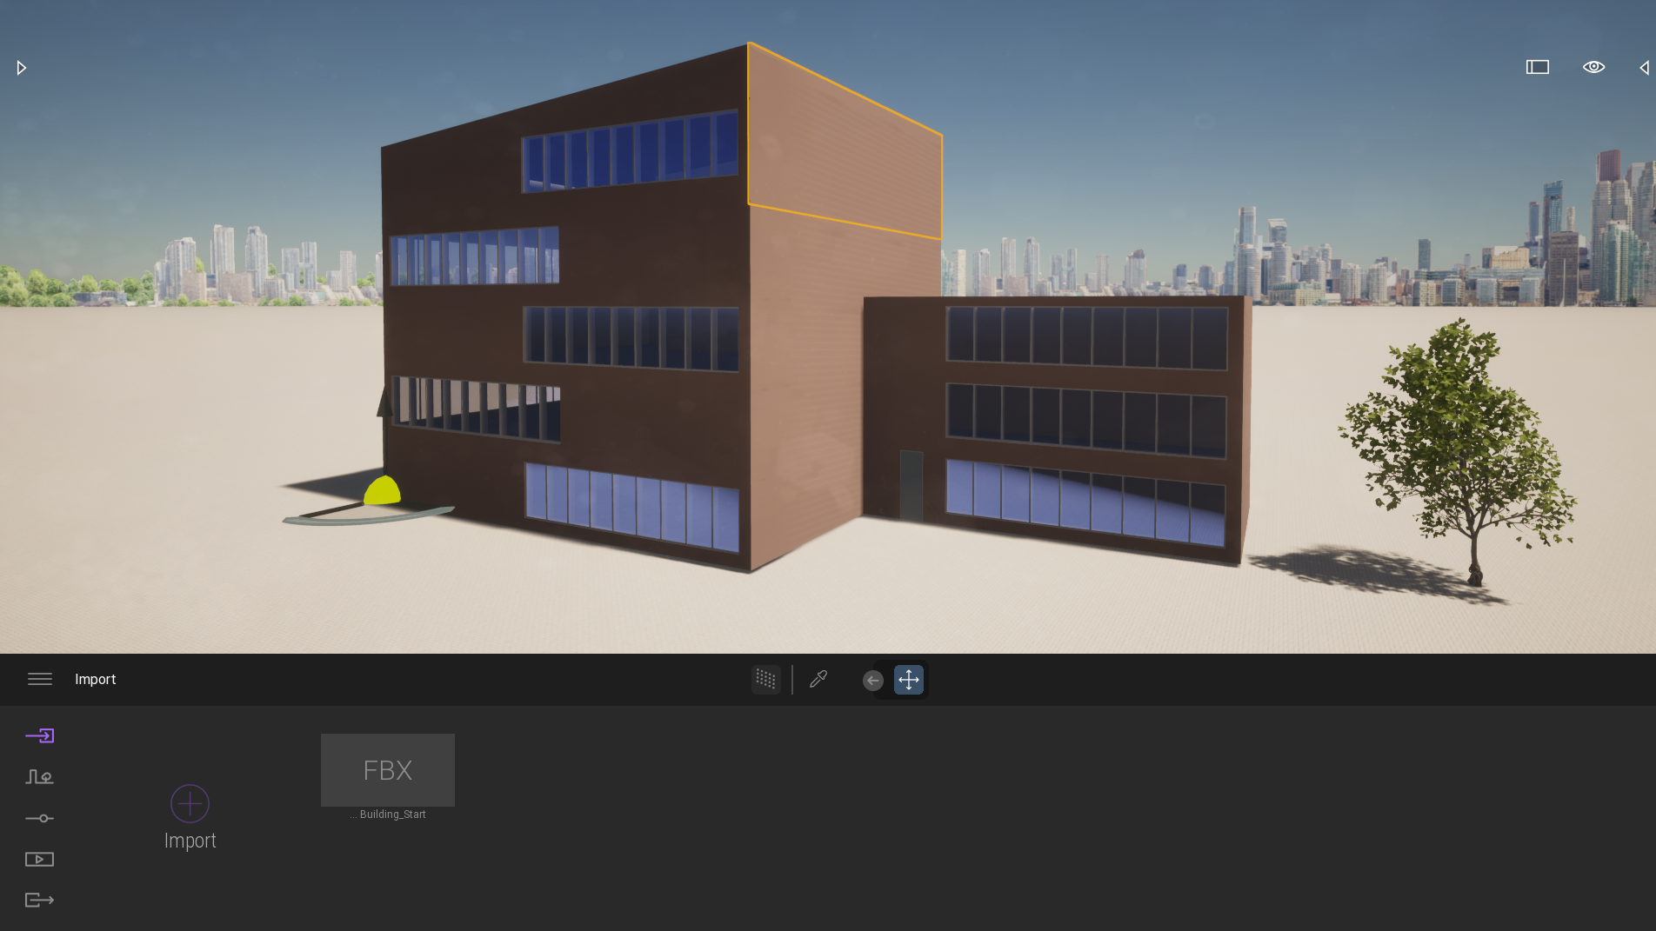Expand the left library panel arrow
Viewport: 1656px width, 931px height.
pos(22,68)
